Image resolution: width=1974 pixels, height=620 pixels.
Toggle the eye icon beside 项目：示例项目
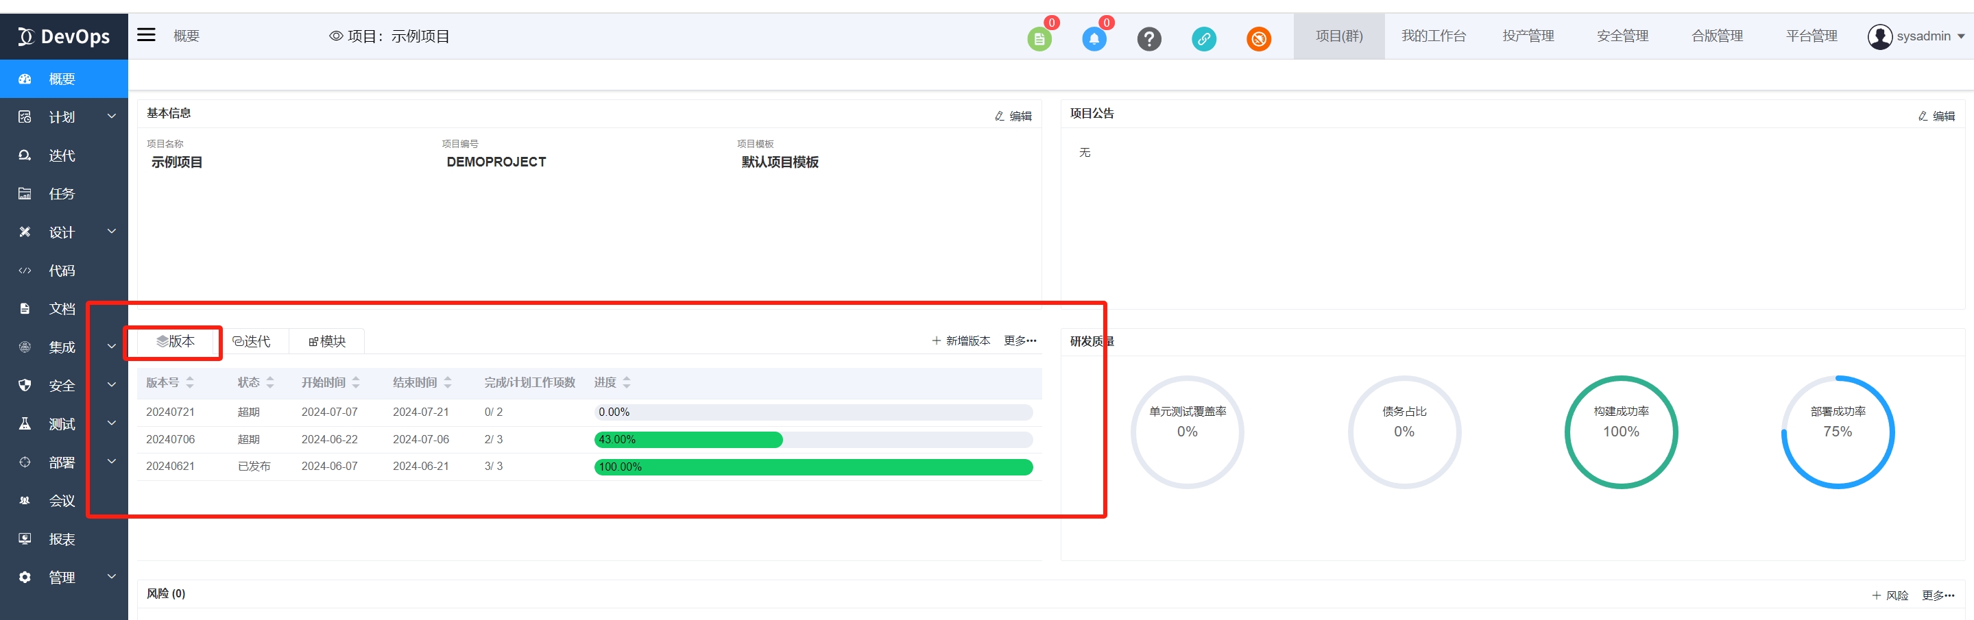336,36
